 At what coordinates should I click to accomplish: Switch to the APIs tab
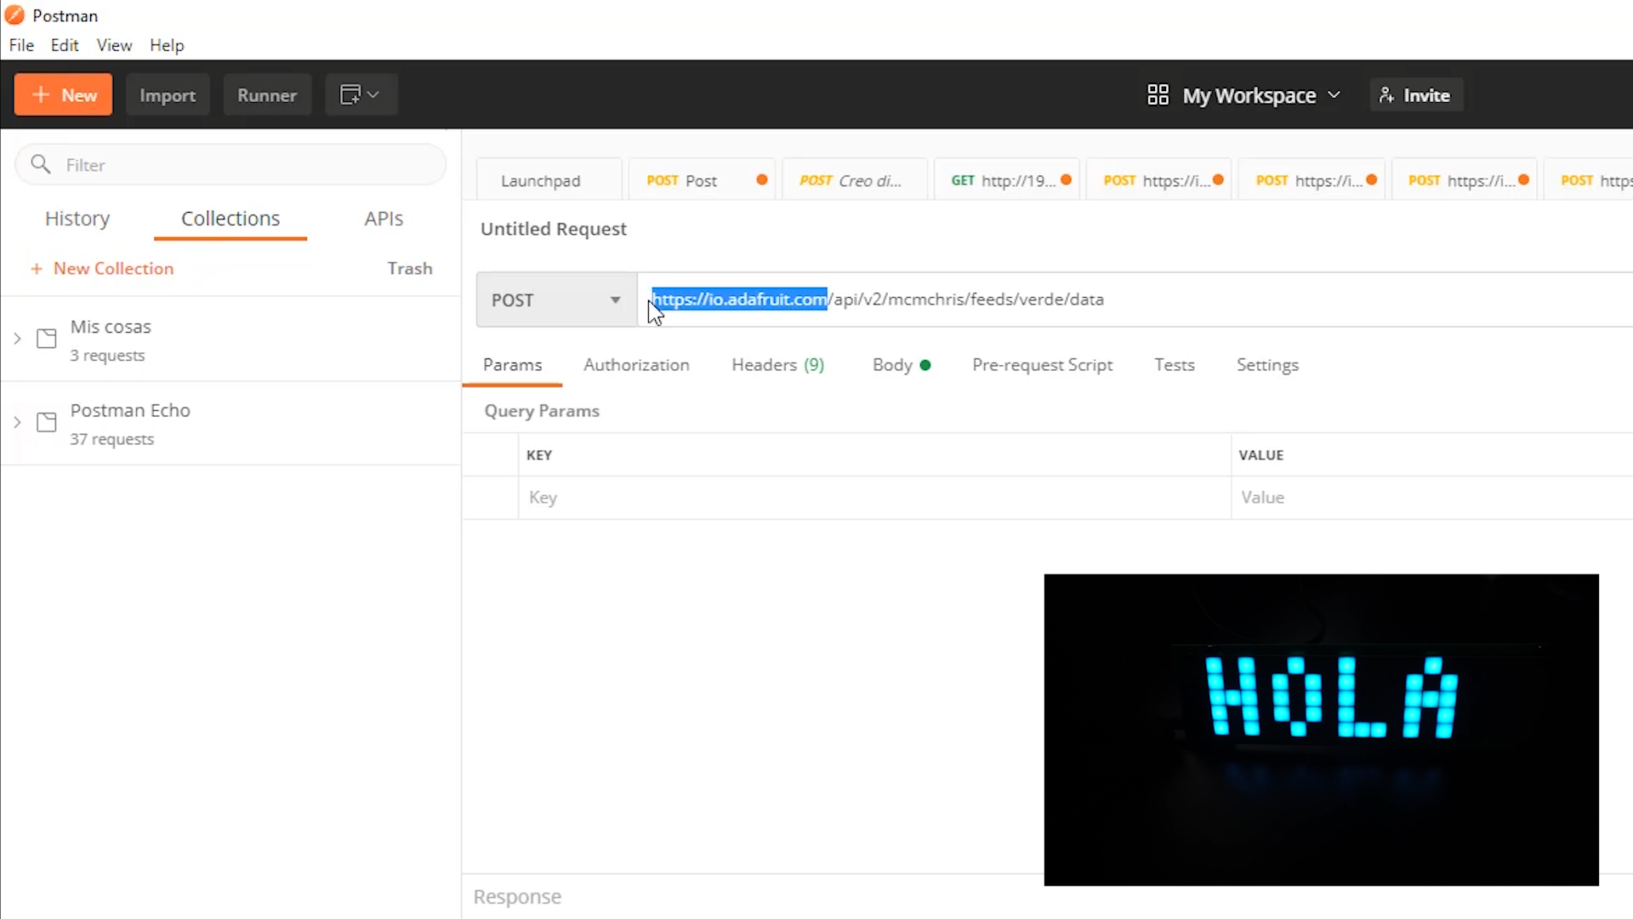pos(384,219)
